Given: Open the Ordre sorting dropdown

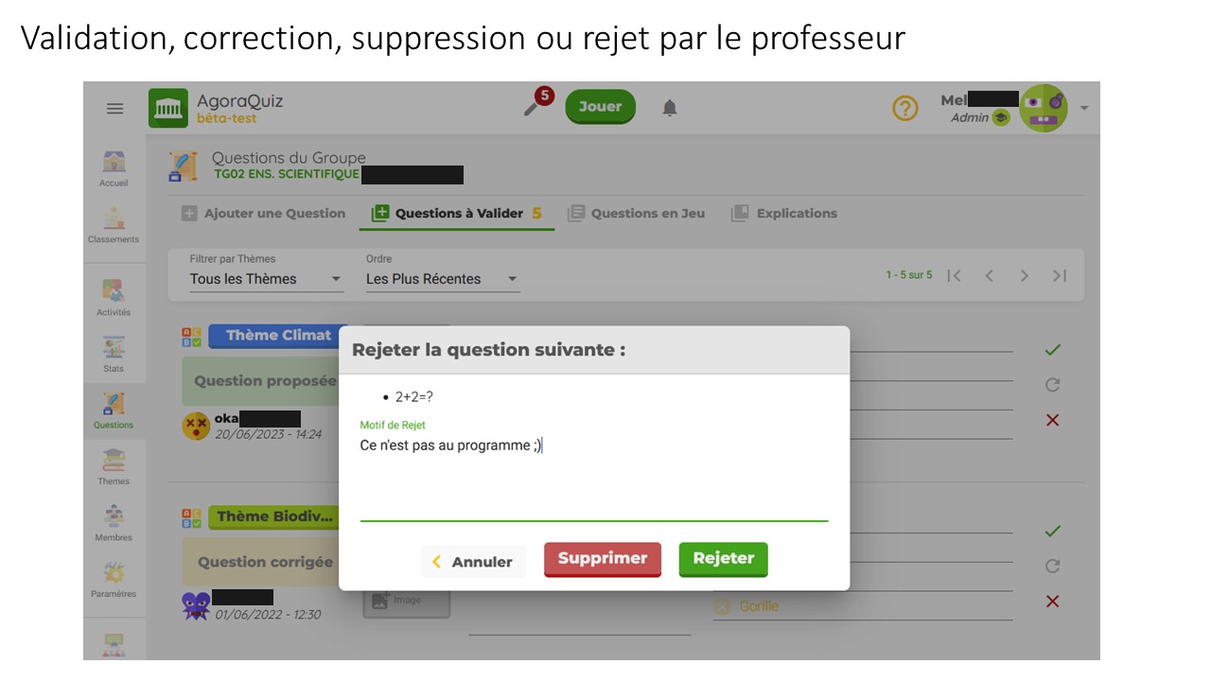Looking at the screenshot, I should [442, 279].
